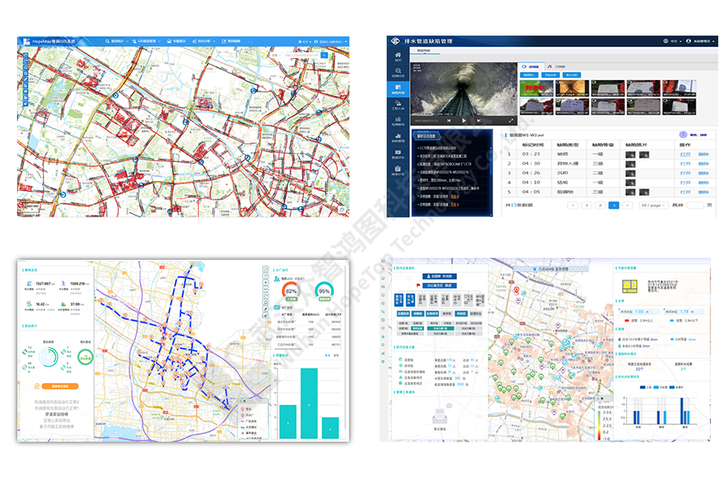Open the 综合分析 menu in HopeMap
The height and width of the screenshot is (485, 728).
[x=203, y=41]
